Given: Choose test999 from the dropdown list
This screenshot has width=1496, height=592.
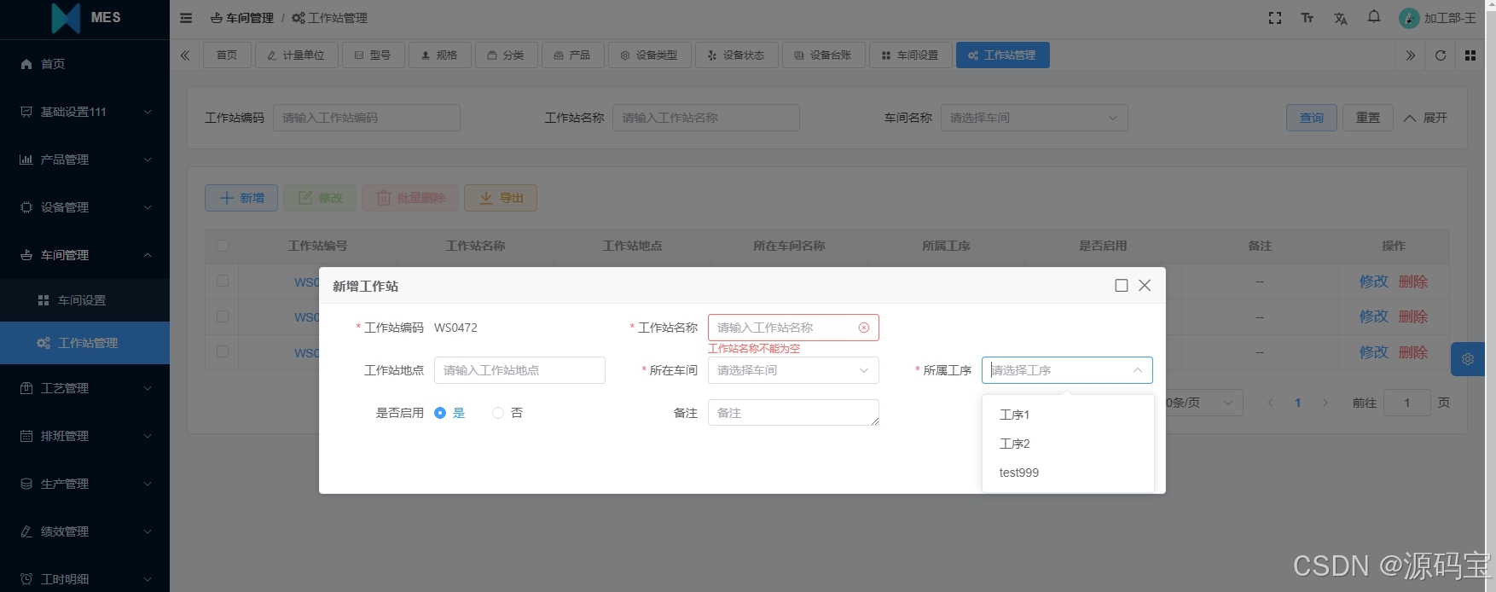Looking at the screenshot, I should 1068,473.
